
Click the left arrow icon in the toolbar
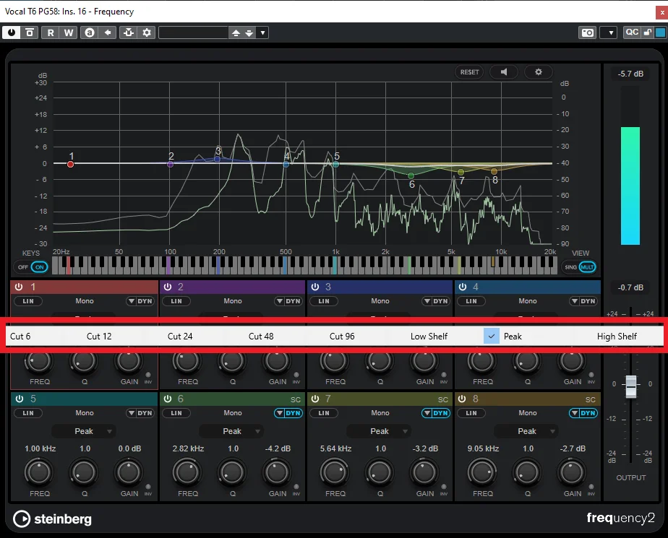coord(108,32)
